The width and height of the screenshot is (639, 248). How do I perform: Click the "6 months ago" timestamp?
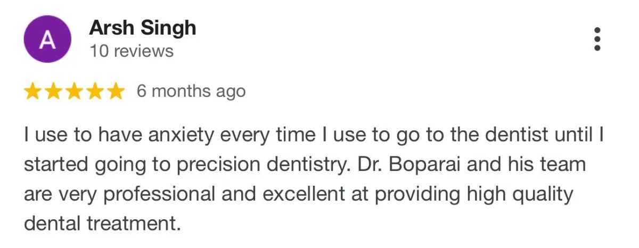191,92
